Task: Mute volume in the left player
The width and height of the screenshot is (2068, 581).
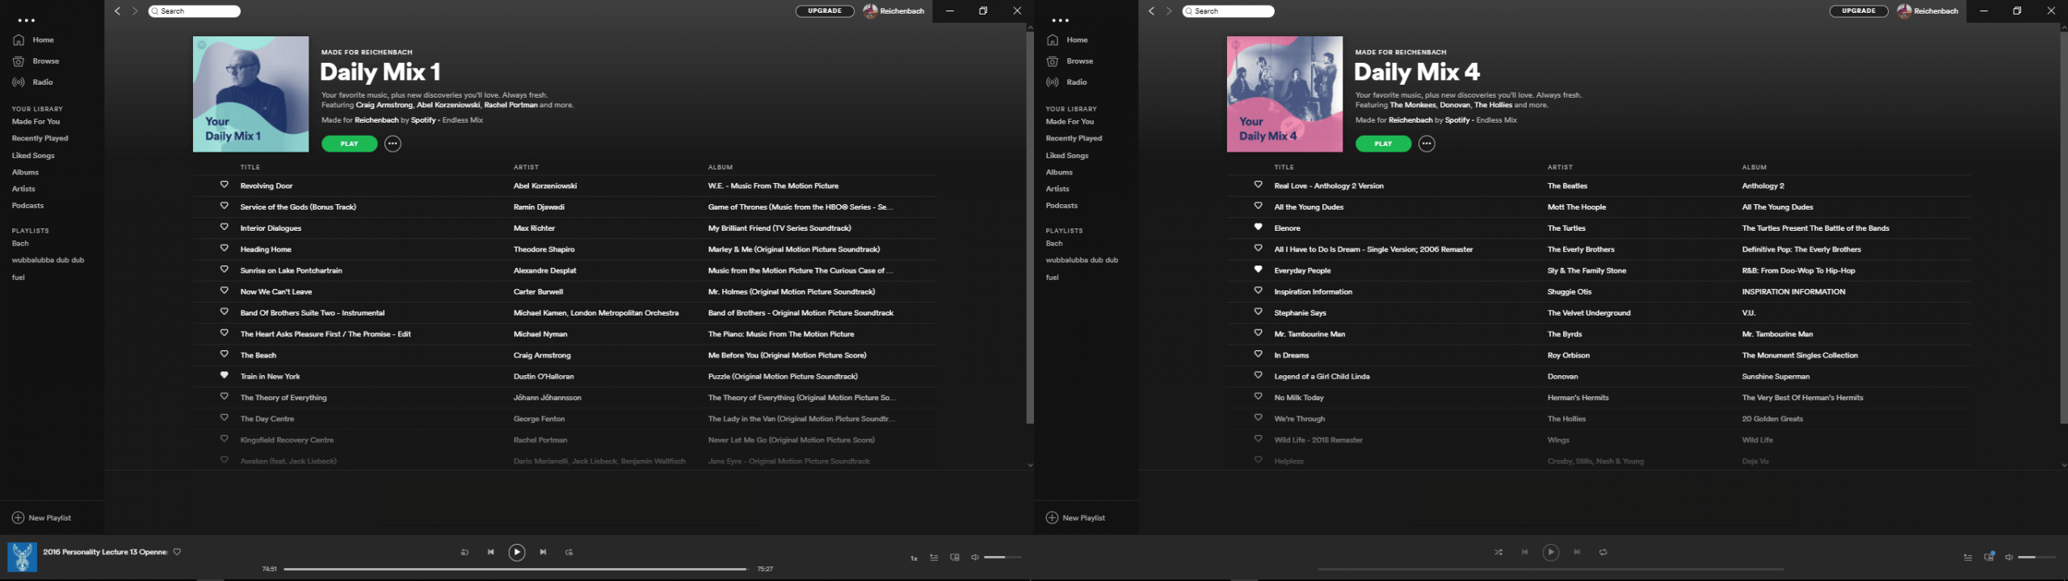Action: click(x=974, y=558)
